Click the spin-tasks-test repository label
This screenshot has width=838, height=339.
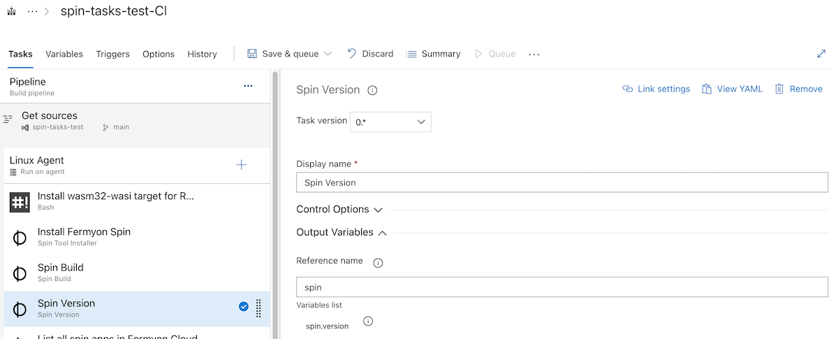[x=58, y=127]
